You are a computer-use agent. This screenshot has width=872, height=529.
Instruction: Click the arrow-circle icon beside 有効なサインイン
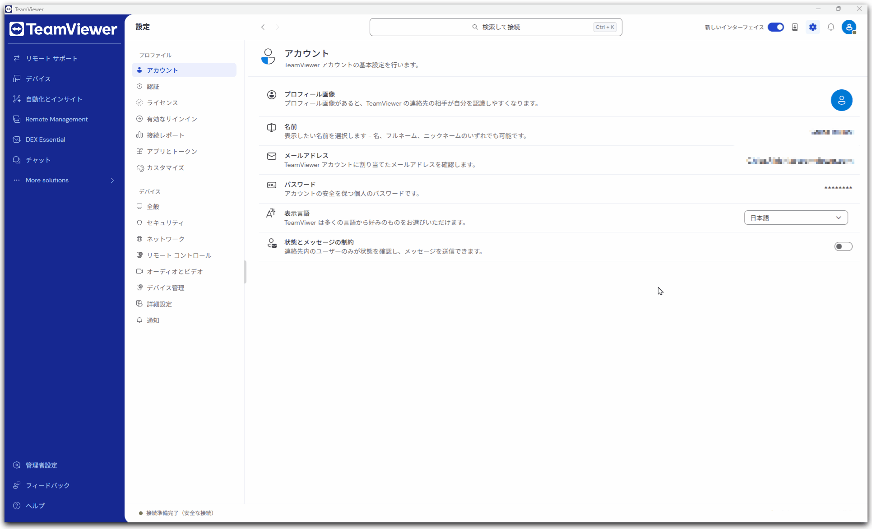pyautogui.click(x=139, y=119)
